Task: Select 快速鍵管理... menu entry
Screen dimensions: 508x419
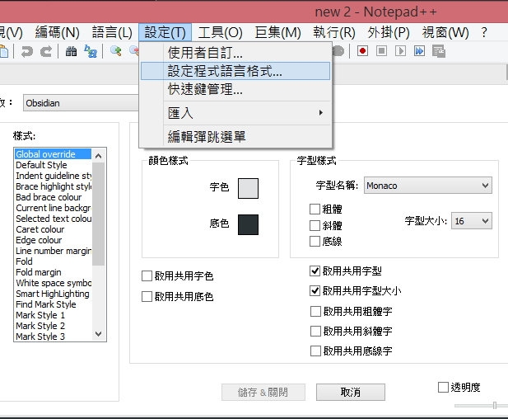Action: (235, 89)
